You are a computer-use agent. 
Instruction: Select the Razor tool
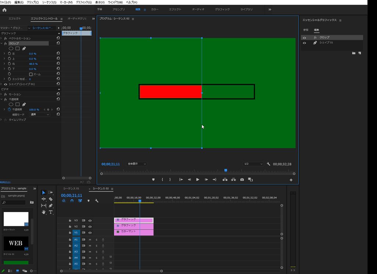pyautogui.click(x=50, y=199)
